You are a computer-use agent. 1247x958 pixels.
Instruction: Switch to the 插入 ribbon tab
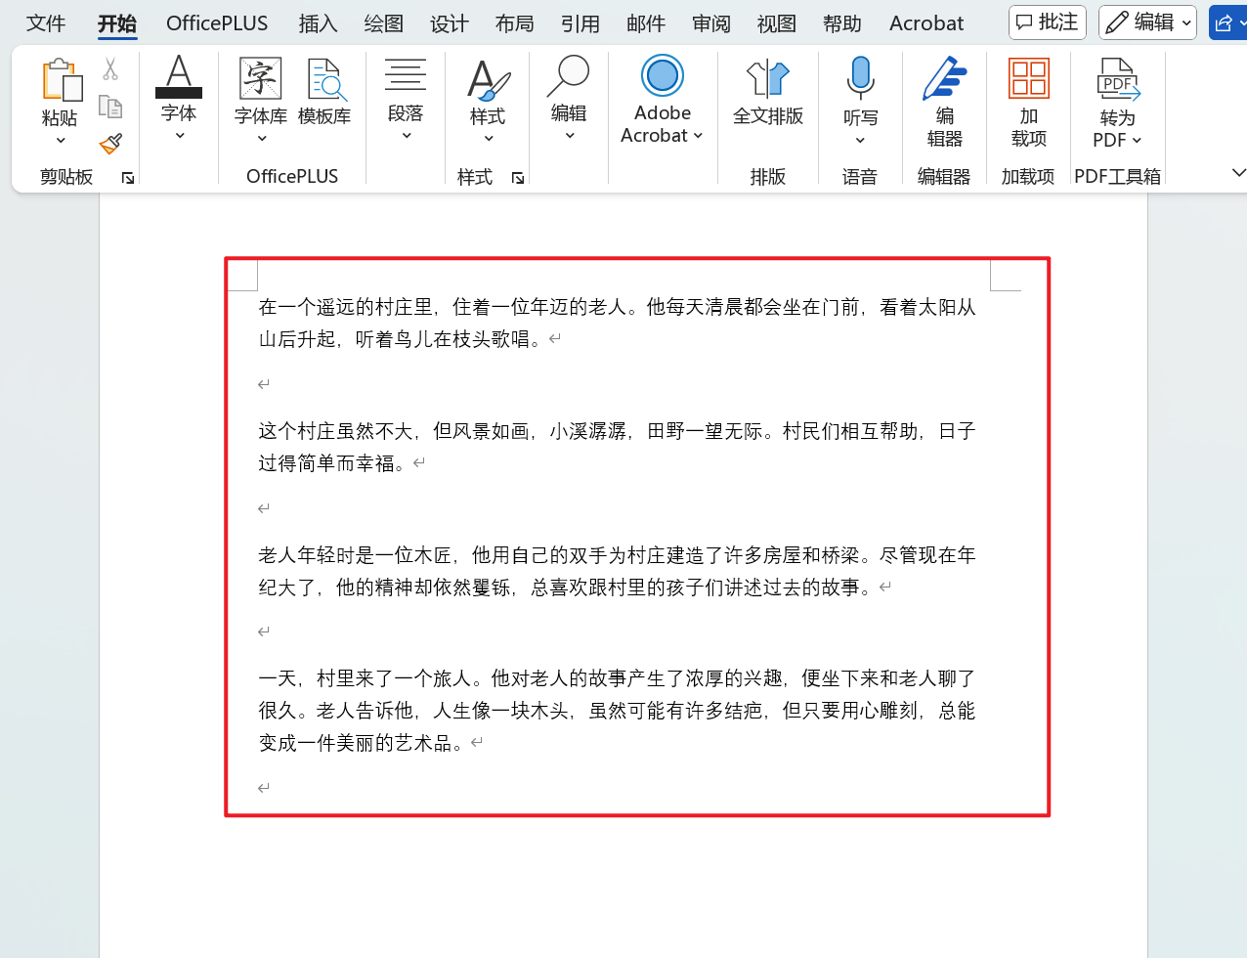(x=317, y=22)
